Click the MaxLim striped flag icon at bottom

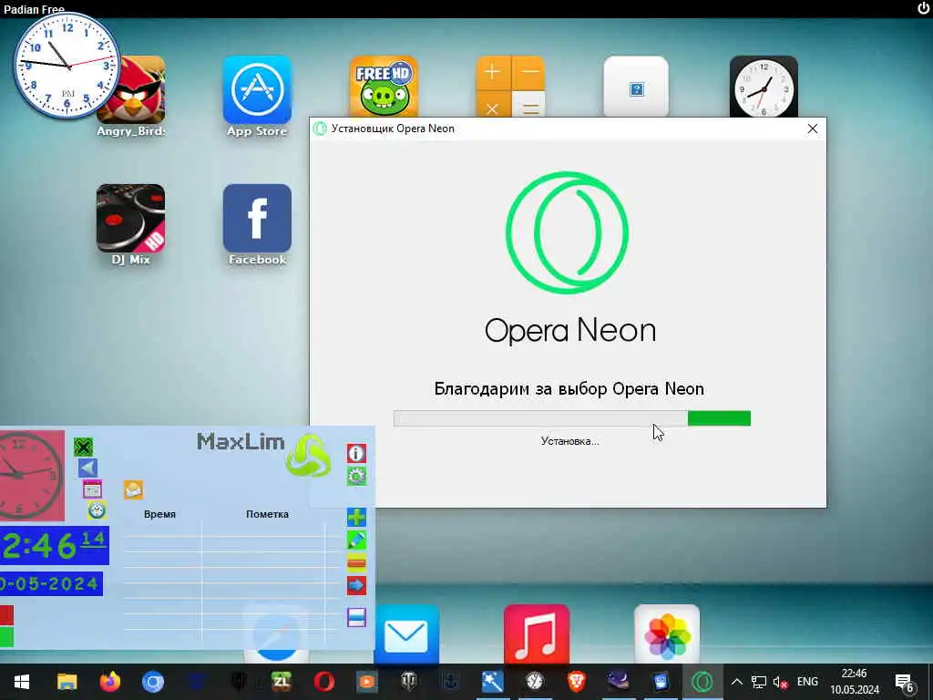tap(356, 617)
